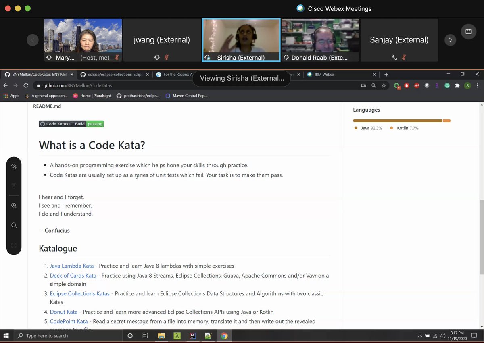Open Chrome three-dot menu

[x=478, y=85]
